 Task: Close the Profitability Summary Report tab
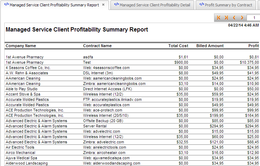[103, 5]
